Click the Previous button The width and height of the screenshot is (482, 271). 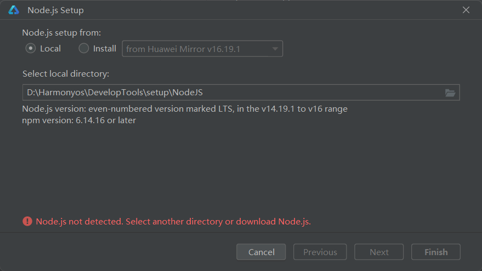(320, 252)
